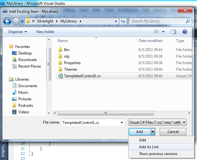Click the Add button
Viewport: 197px width, 160px height.
pyautogui.click(x=139, y=132)
